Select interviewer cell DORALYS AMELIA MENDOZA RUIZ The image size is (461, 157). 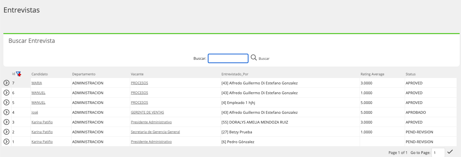pos(255,122)
